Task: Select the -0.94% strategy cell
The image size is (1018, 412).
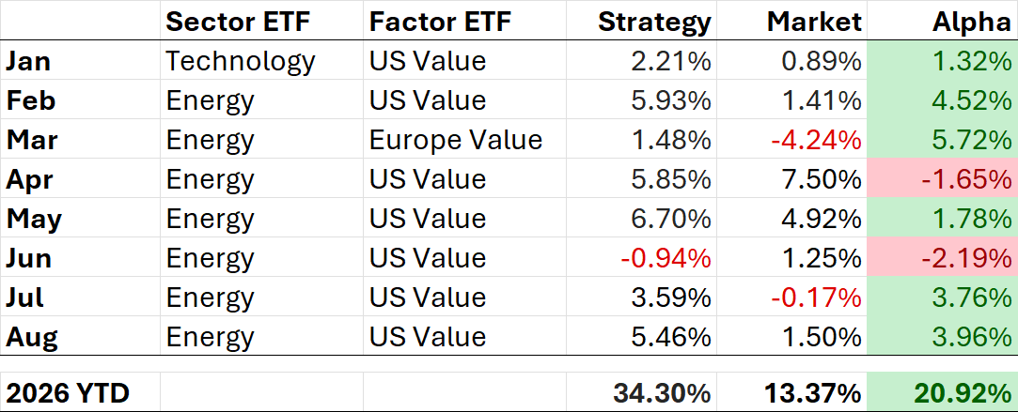Action: (666, 258)
